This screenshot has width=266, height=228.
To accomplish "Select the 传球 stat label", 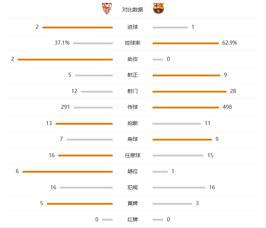I will pos(133,107).
